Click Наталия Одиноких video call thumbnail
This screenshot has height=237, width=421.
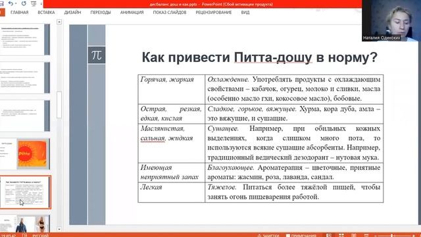(x=391, y=20)
